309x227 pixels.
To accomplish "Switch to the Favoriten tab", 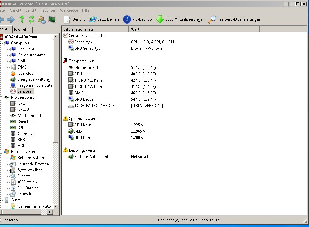I will click(22, 30).
